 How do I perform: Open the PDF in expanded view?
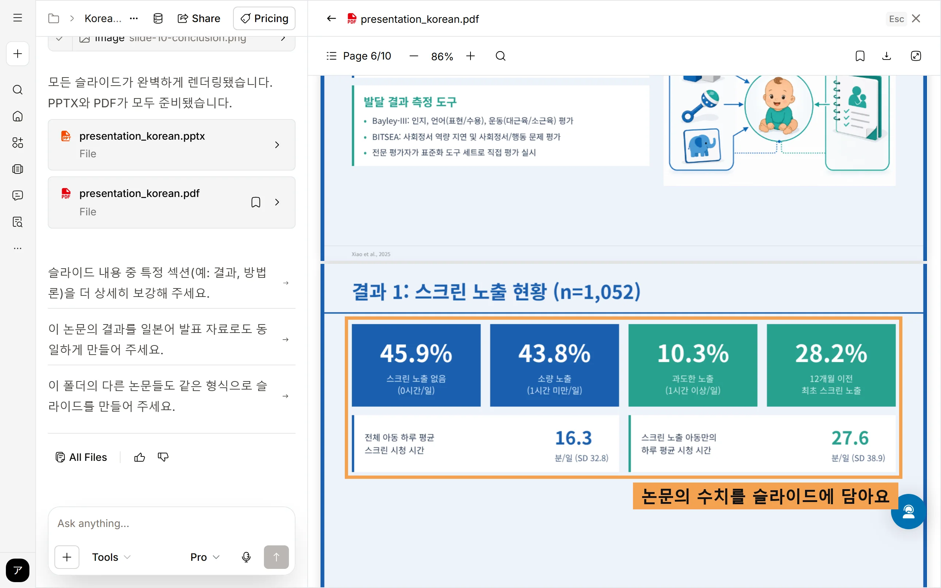click(916, 56)
